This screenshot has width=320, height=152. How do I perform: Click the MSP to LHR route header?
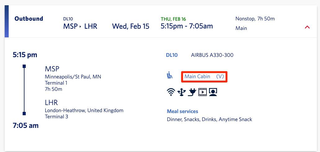click(x=80, y=27)
